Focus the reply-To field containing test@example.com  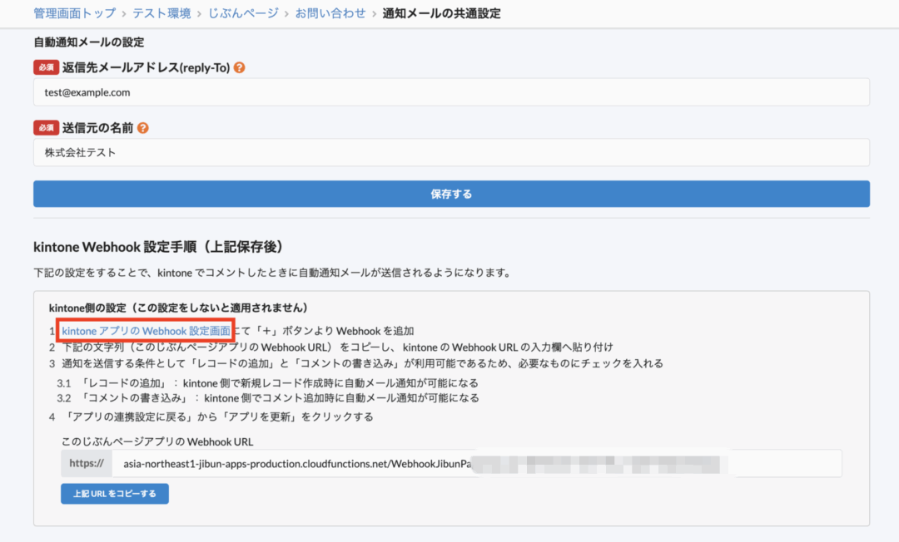[451, 92]
